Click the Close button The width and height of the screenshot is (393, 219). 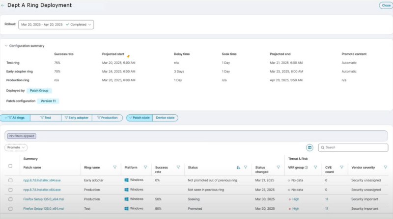(386, 5)
